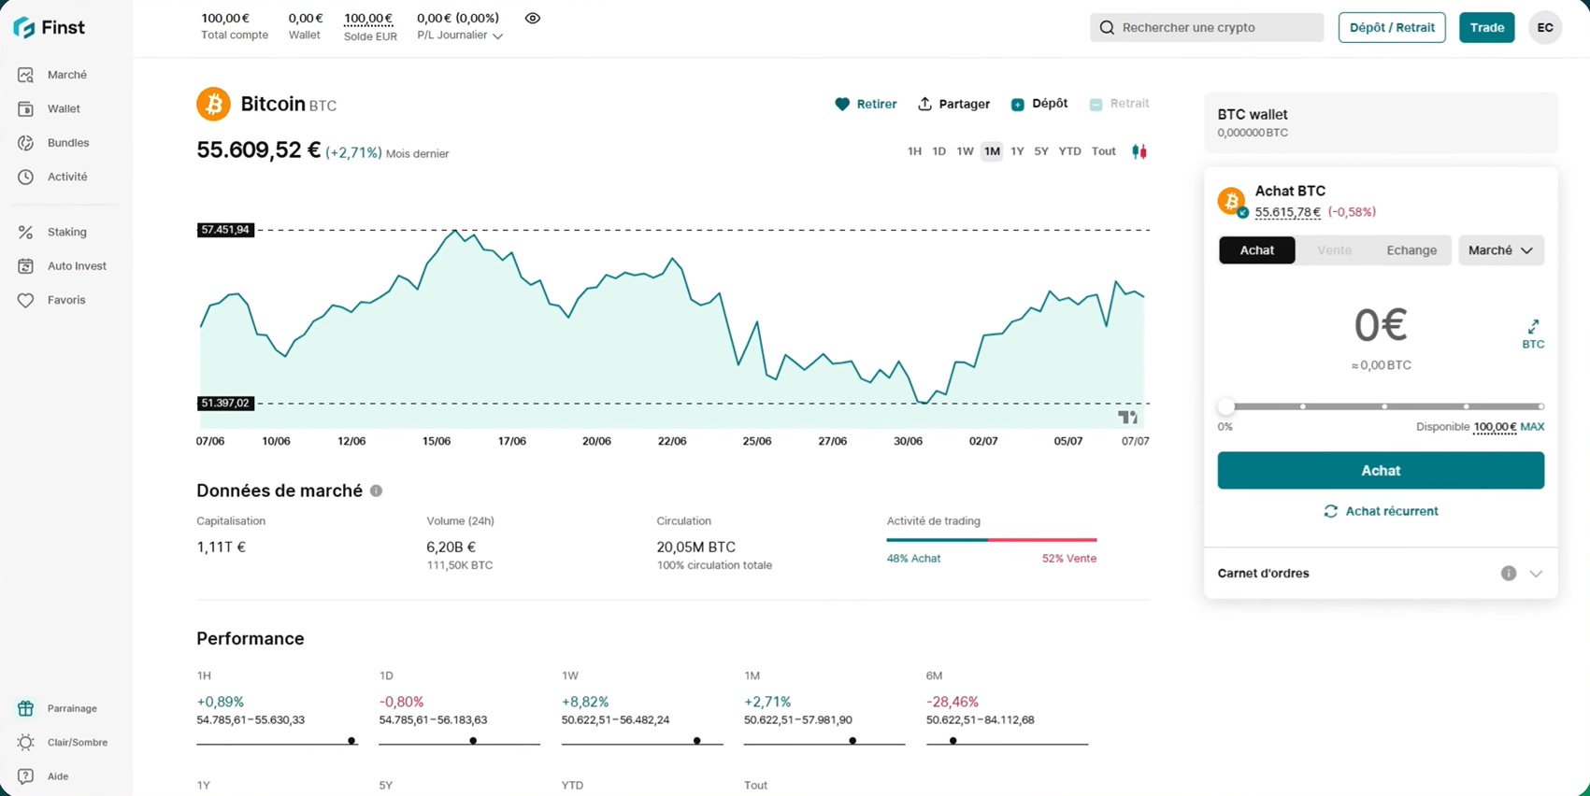This screenshot has width=1590, height=796.
Task: Select 1Y chart range
Action: [x=1017, y=151]
